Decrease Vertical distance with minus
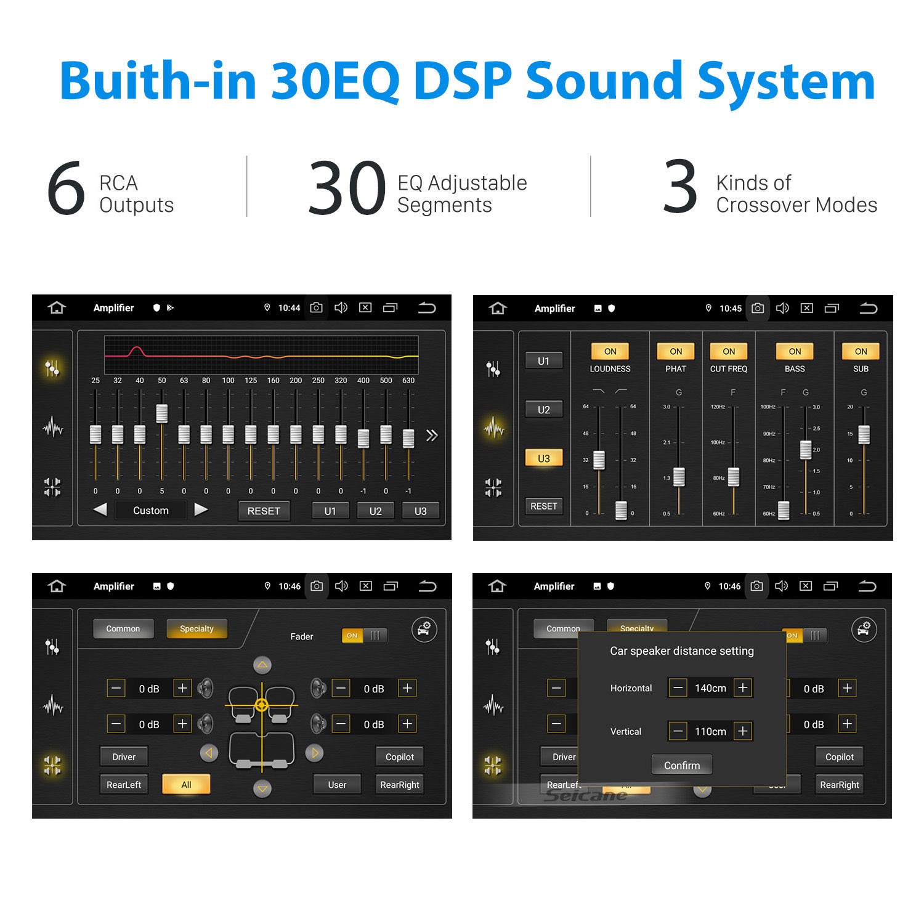The image size is (924, 924). tap(678, 731)
